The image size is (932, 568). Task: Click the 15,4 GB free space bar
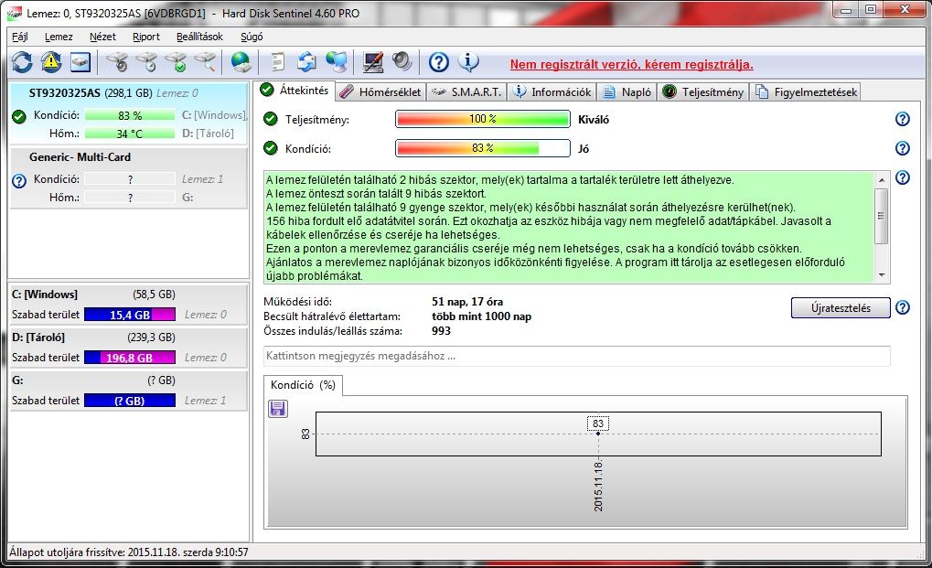(x=130, y=315)
